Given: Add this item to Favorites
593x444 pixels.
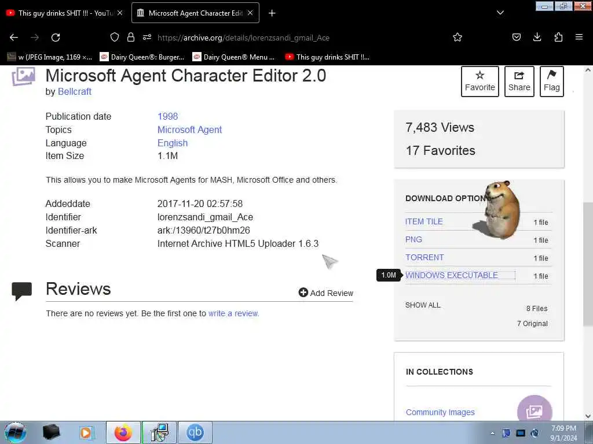Looking at the screenshot, I should (x=480, y=81).
